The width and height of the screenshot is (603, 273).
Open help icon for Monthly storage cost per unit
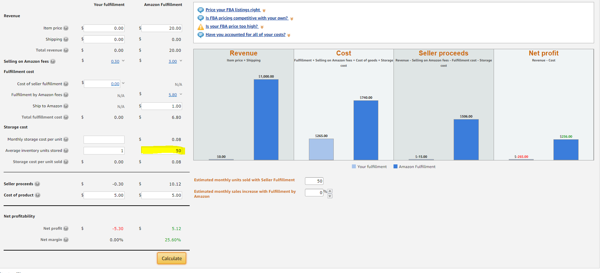(66, 139)
